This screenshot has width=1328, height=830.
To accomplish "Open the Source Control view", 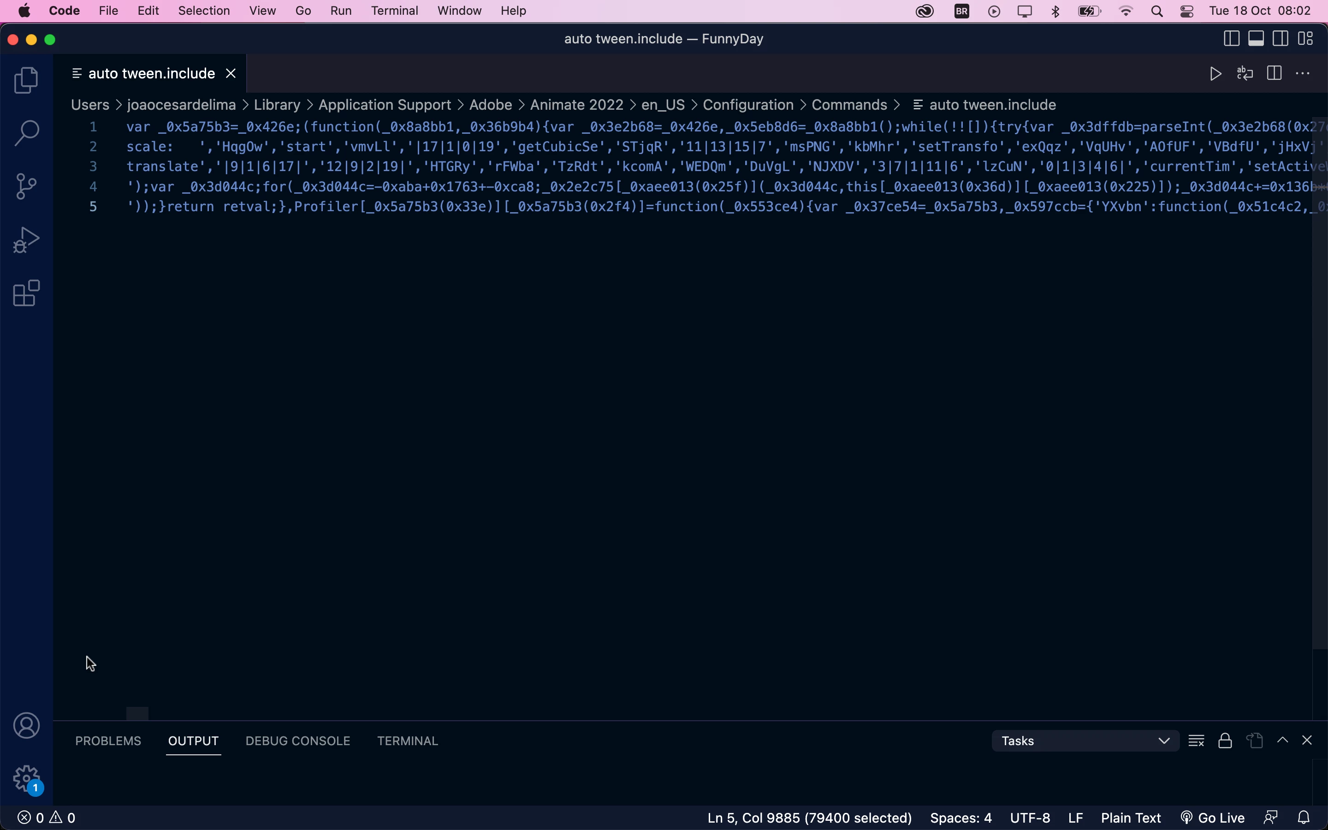I will tap(26, 187).
